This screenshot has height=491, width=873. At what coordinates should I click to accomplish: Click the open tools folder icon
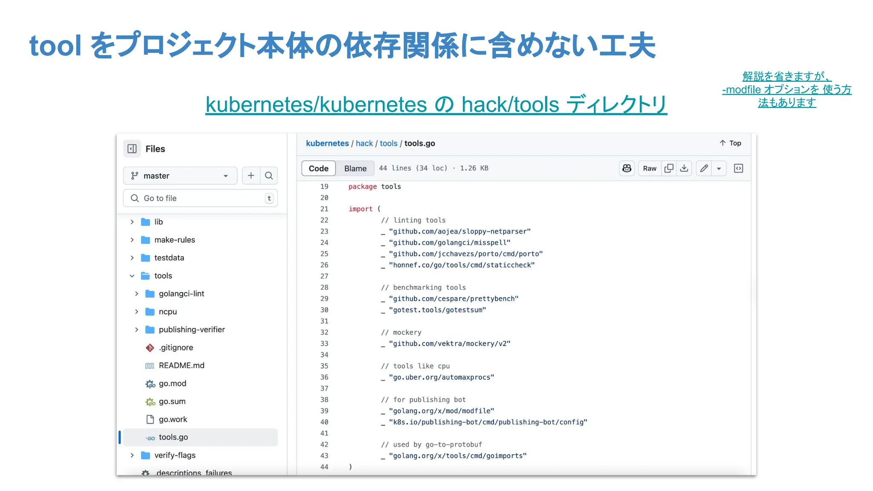(x=145, y=276)
